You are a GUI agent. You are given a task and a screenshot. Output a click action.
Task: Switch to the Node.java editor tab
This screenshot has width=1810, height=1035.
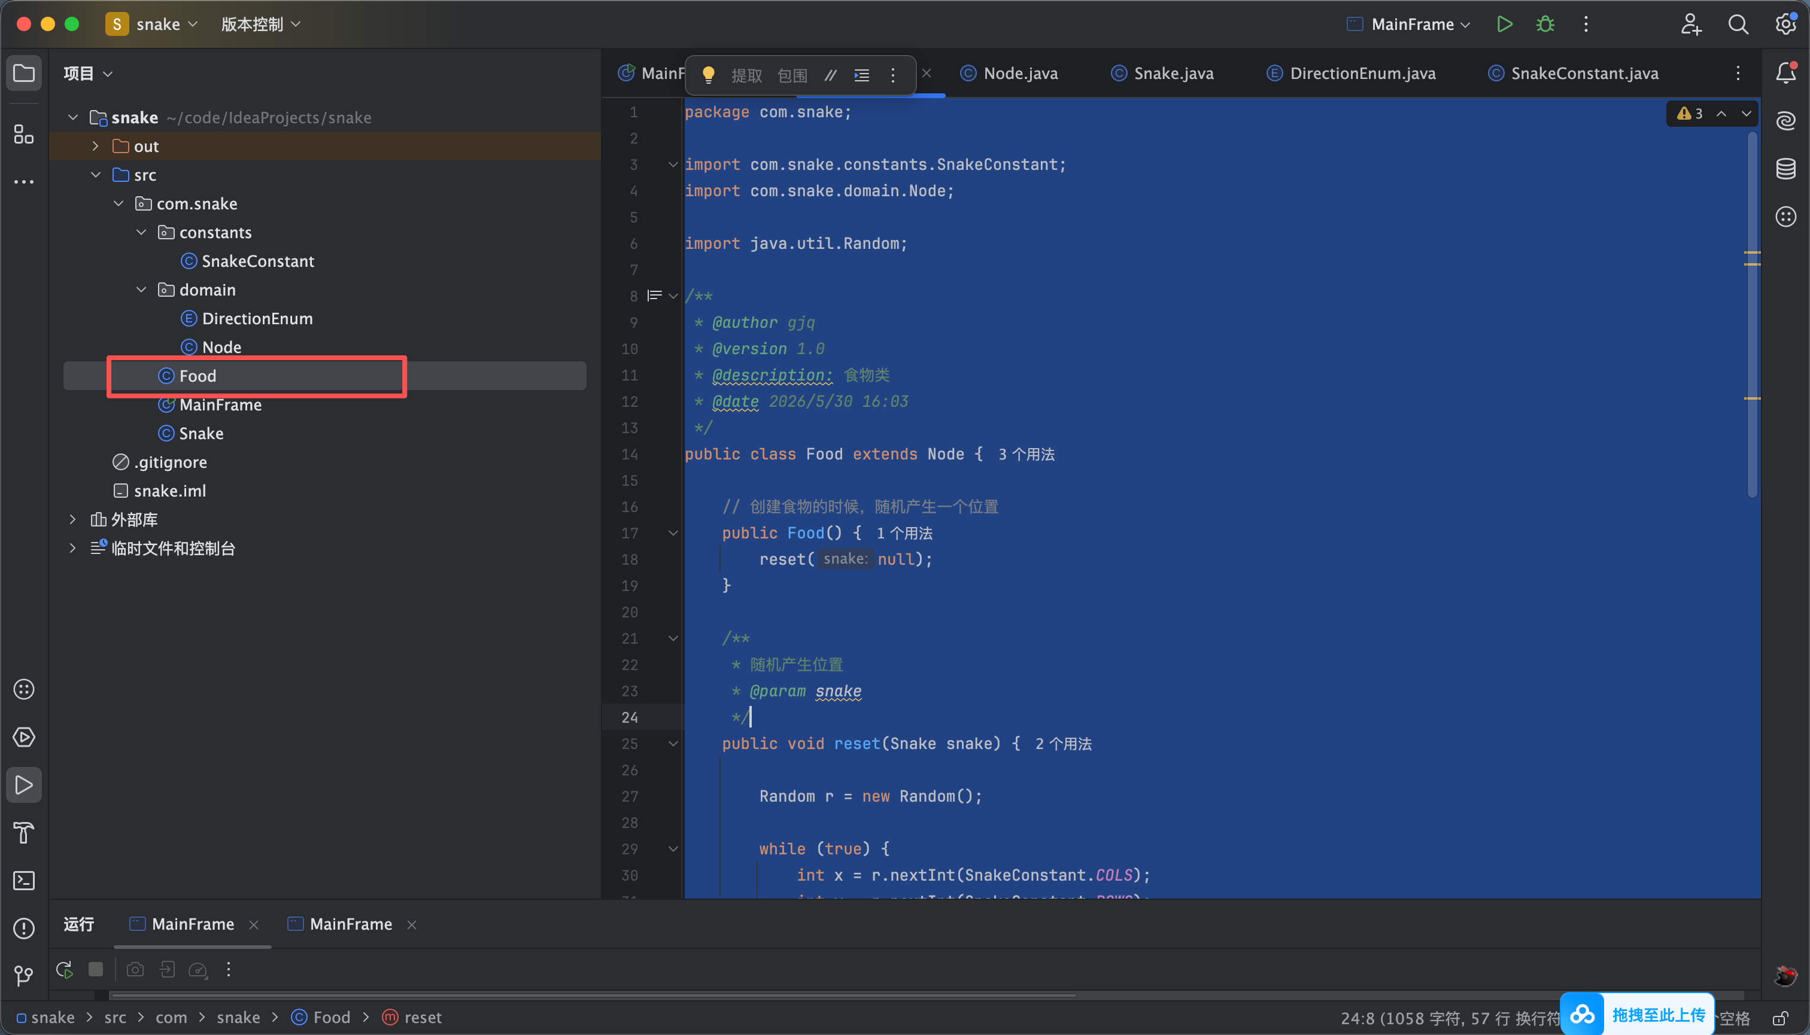pos(1009,73)
